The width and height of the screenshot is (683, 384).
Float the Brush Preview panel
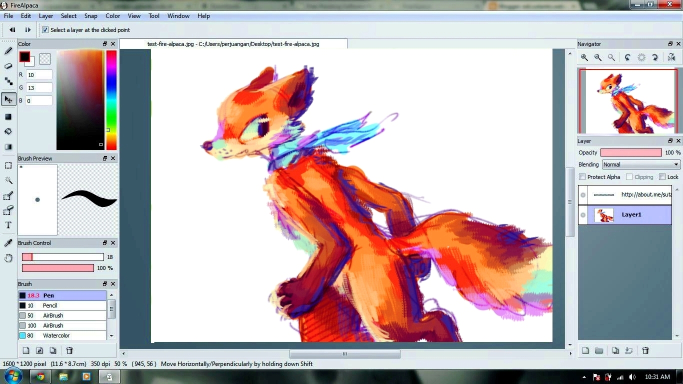(105, 158)
